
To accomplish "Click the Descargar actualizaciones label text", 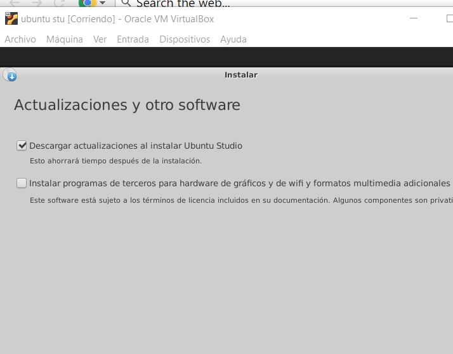I will (x=136, y=146).
